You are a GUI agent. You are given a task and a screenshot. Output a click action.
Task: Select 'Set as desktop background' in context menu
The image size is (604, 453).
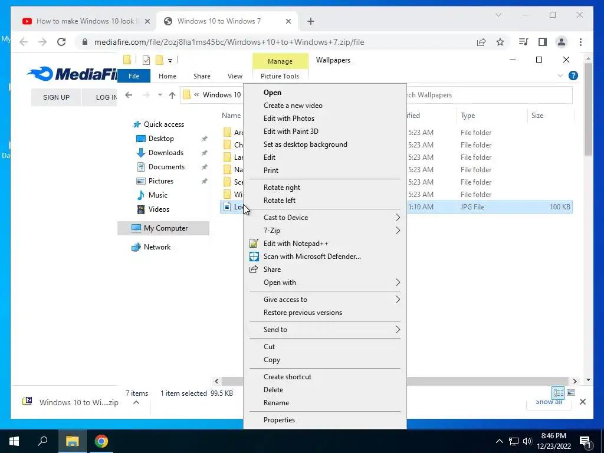pos(305,145)
